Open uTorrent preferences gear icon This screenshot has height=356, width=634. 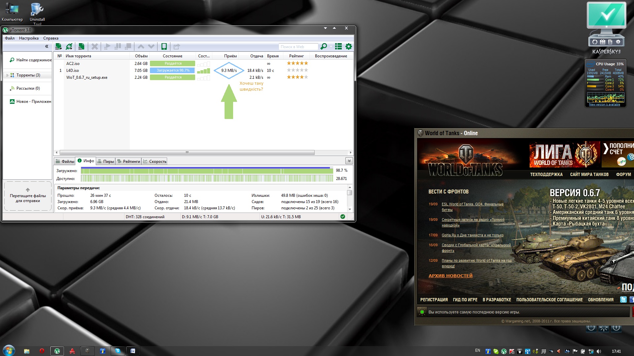(349, 46)
